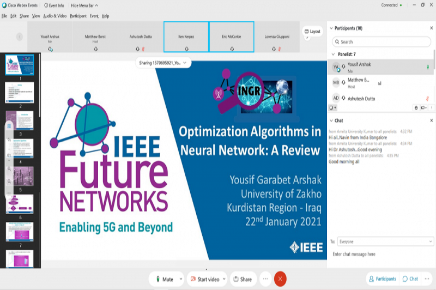Click the red Leave meeting button
Image resolution: width=436 pixels, height=290 pixels.
click(x=280, y=279)
